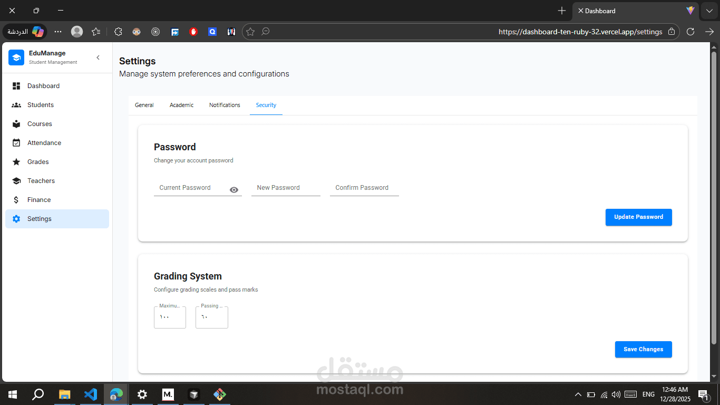The width and height of the screenshot is (720, 405).
Task: Click the colorful portrait extension icon
Action: pyautogui.click(x=231, y=32)
